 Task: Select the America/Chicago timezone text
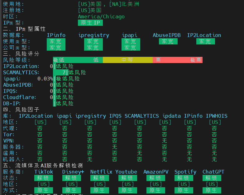pyautogui.click(x=101, y=16)
